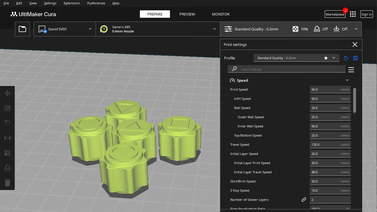Screen dimensions: 377x212
Task: Click the settings panel vertical scrollbar
Action: click(x=354, y=100)
